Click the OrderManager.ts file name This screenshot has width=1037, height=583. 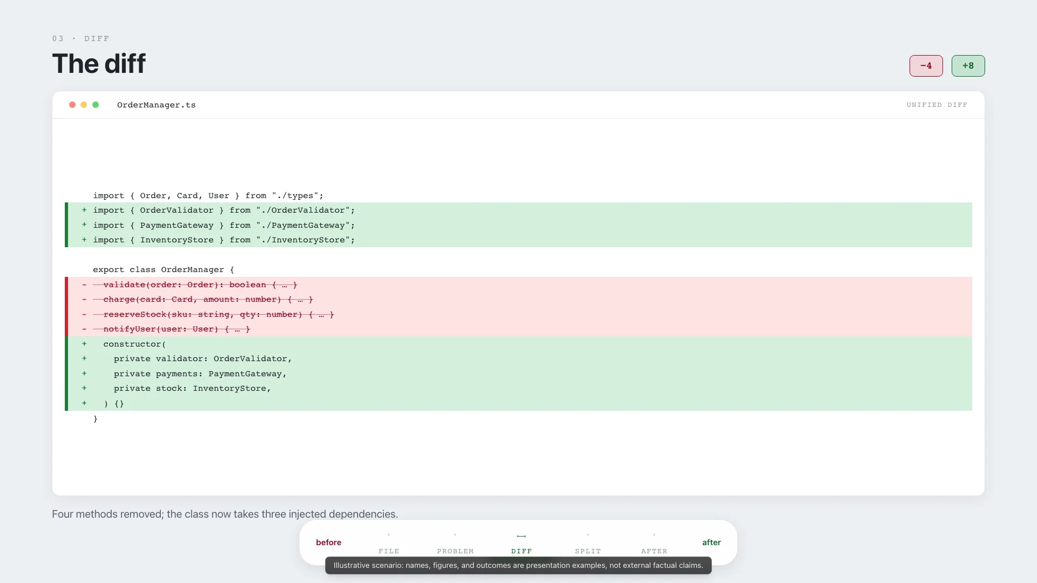[156, 105]
